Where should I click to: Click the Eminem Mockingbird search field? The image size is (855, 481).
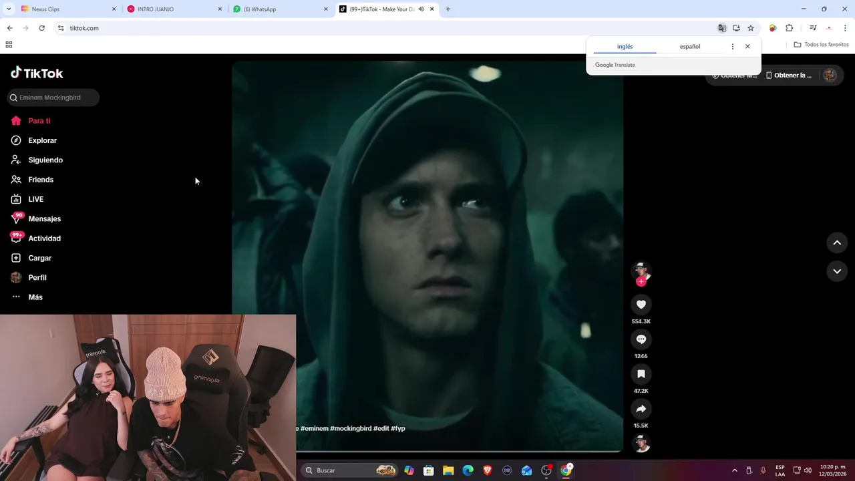(x=53, y=98)
